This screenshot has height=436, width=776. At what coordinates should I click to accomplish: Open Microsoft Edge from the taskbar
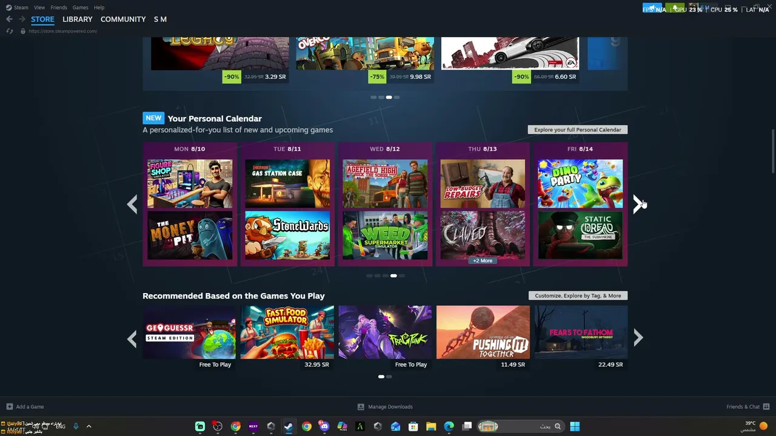(449, 426)
